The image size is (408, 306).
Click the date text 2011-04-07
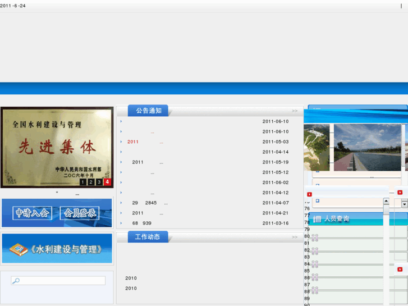[276, 203]
